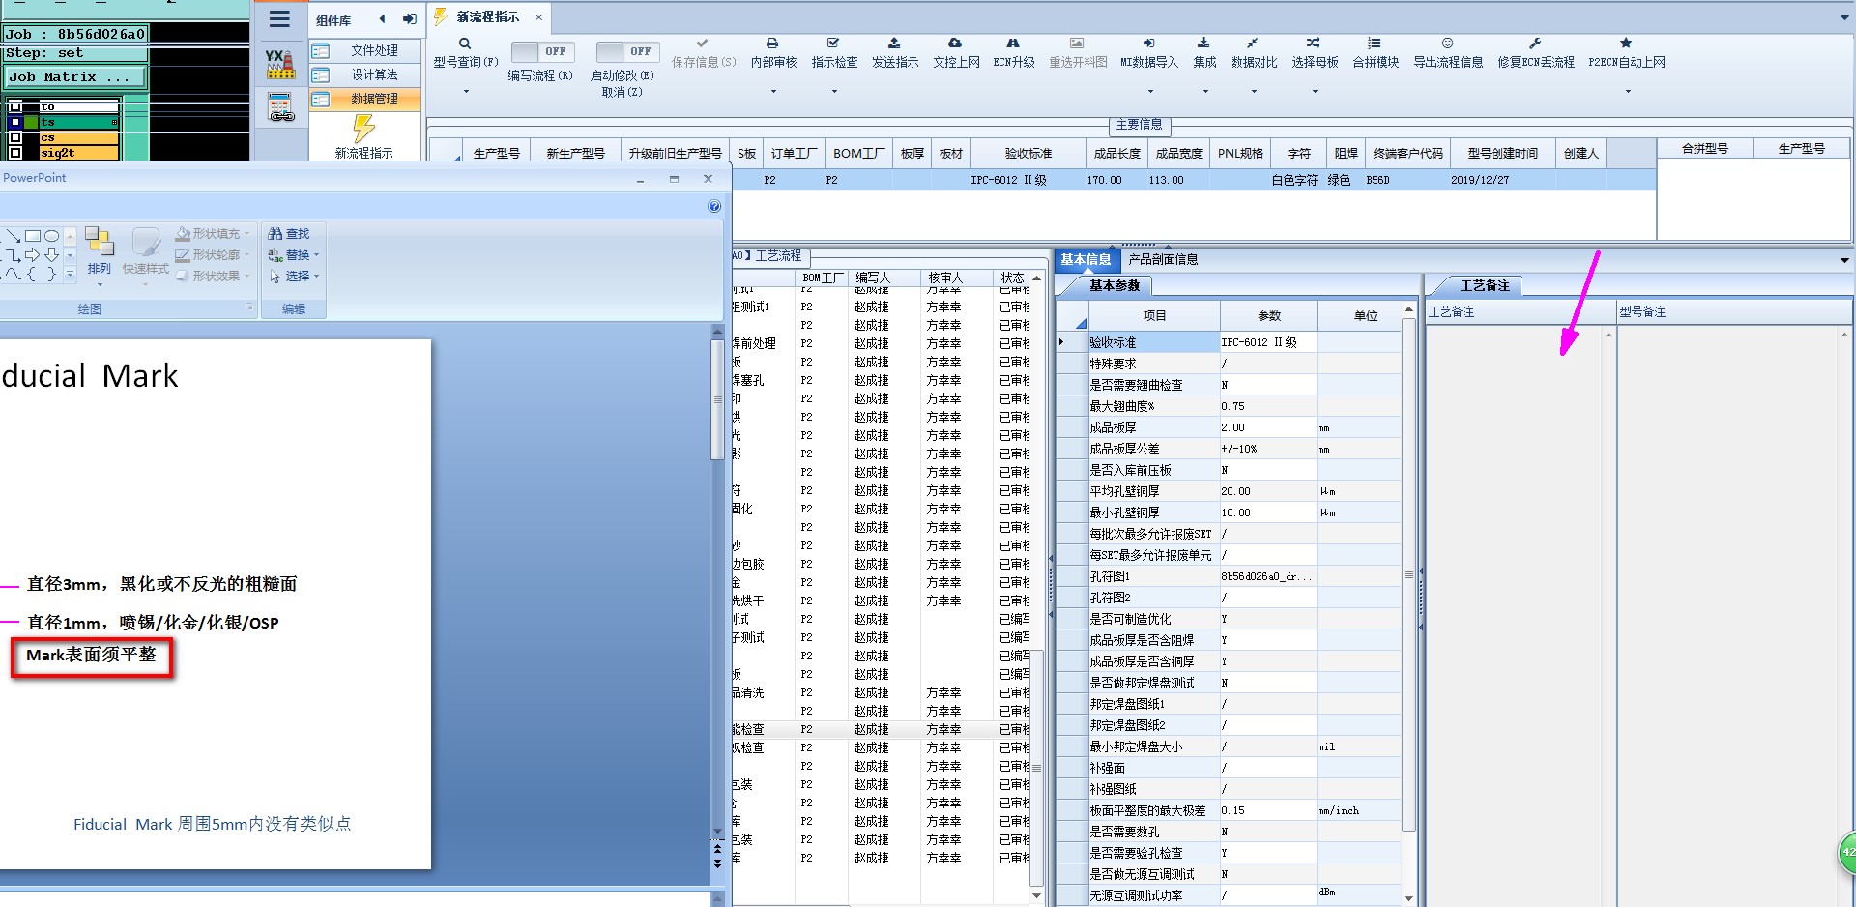
Task: Open 数据管理 in the component library
Action: (x=365, y=99)
